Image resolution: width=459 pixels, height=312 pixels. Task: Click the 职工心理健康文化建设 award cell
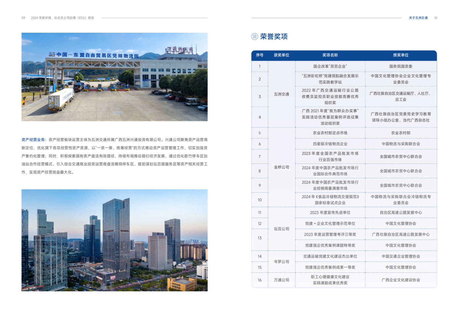point(330,280)
